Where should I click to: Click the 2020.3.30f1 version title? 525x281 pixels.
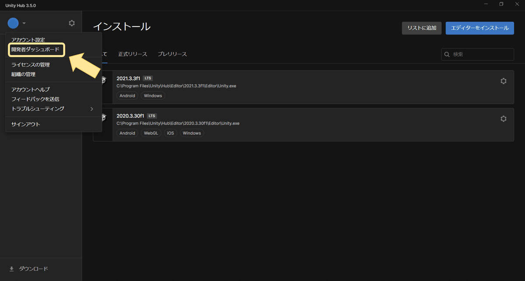[130, 116]
